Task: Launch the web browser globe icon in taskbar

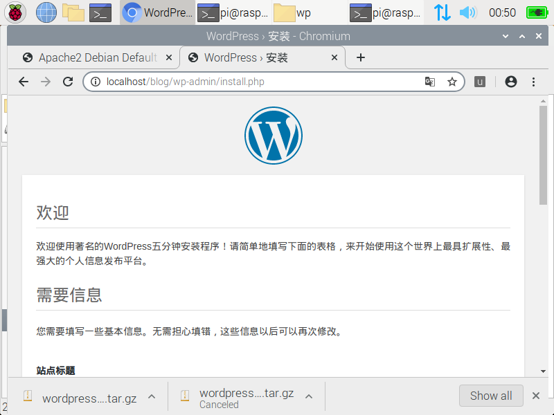Action: (46, 12)
